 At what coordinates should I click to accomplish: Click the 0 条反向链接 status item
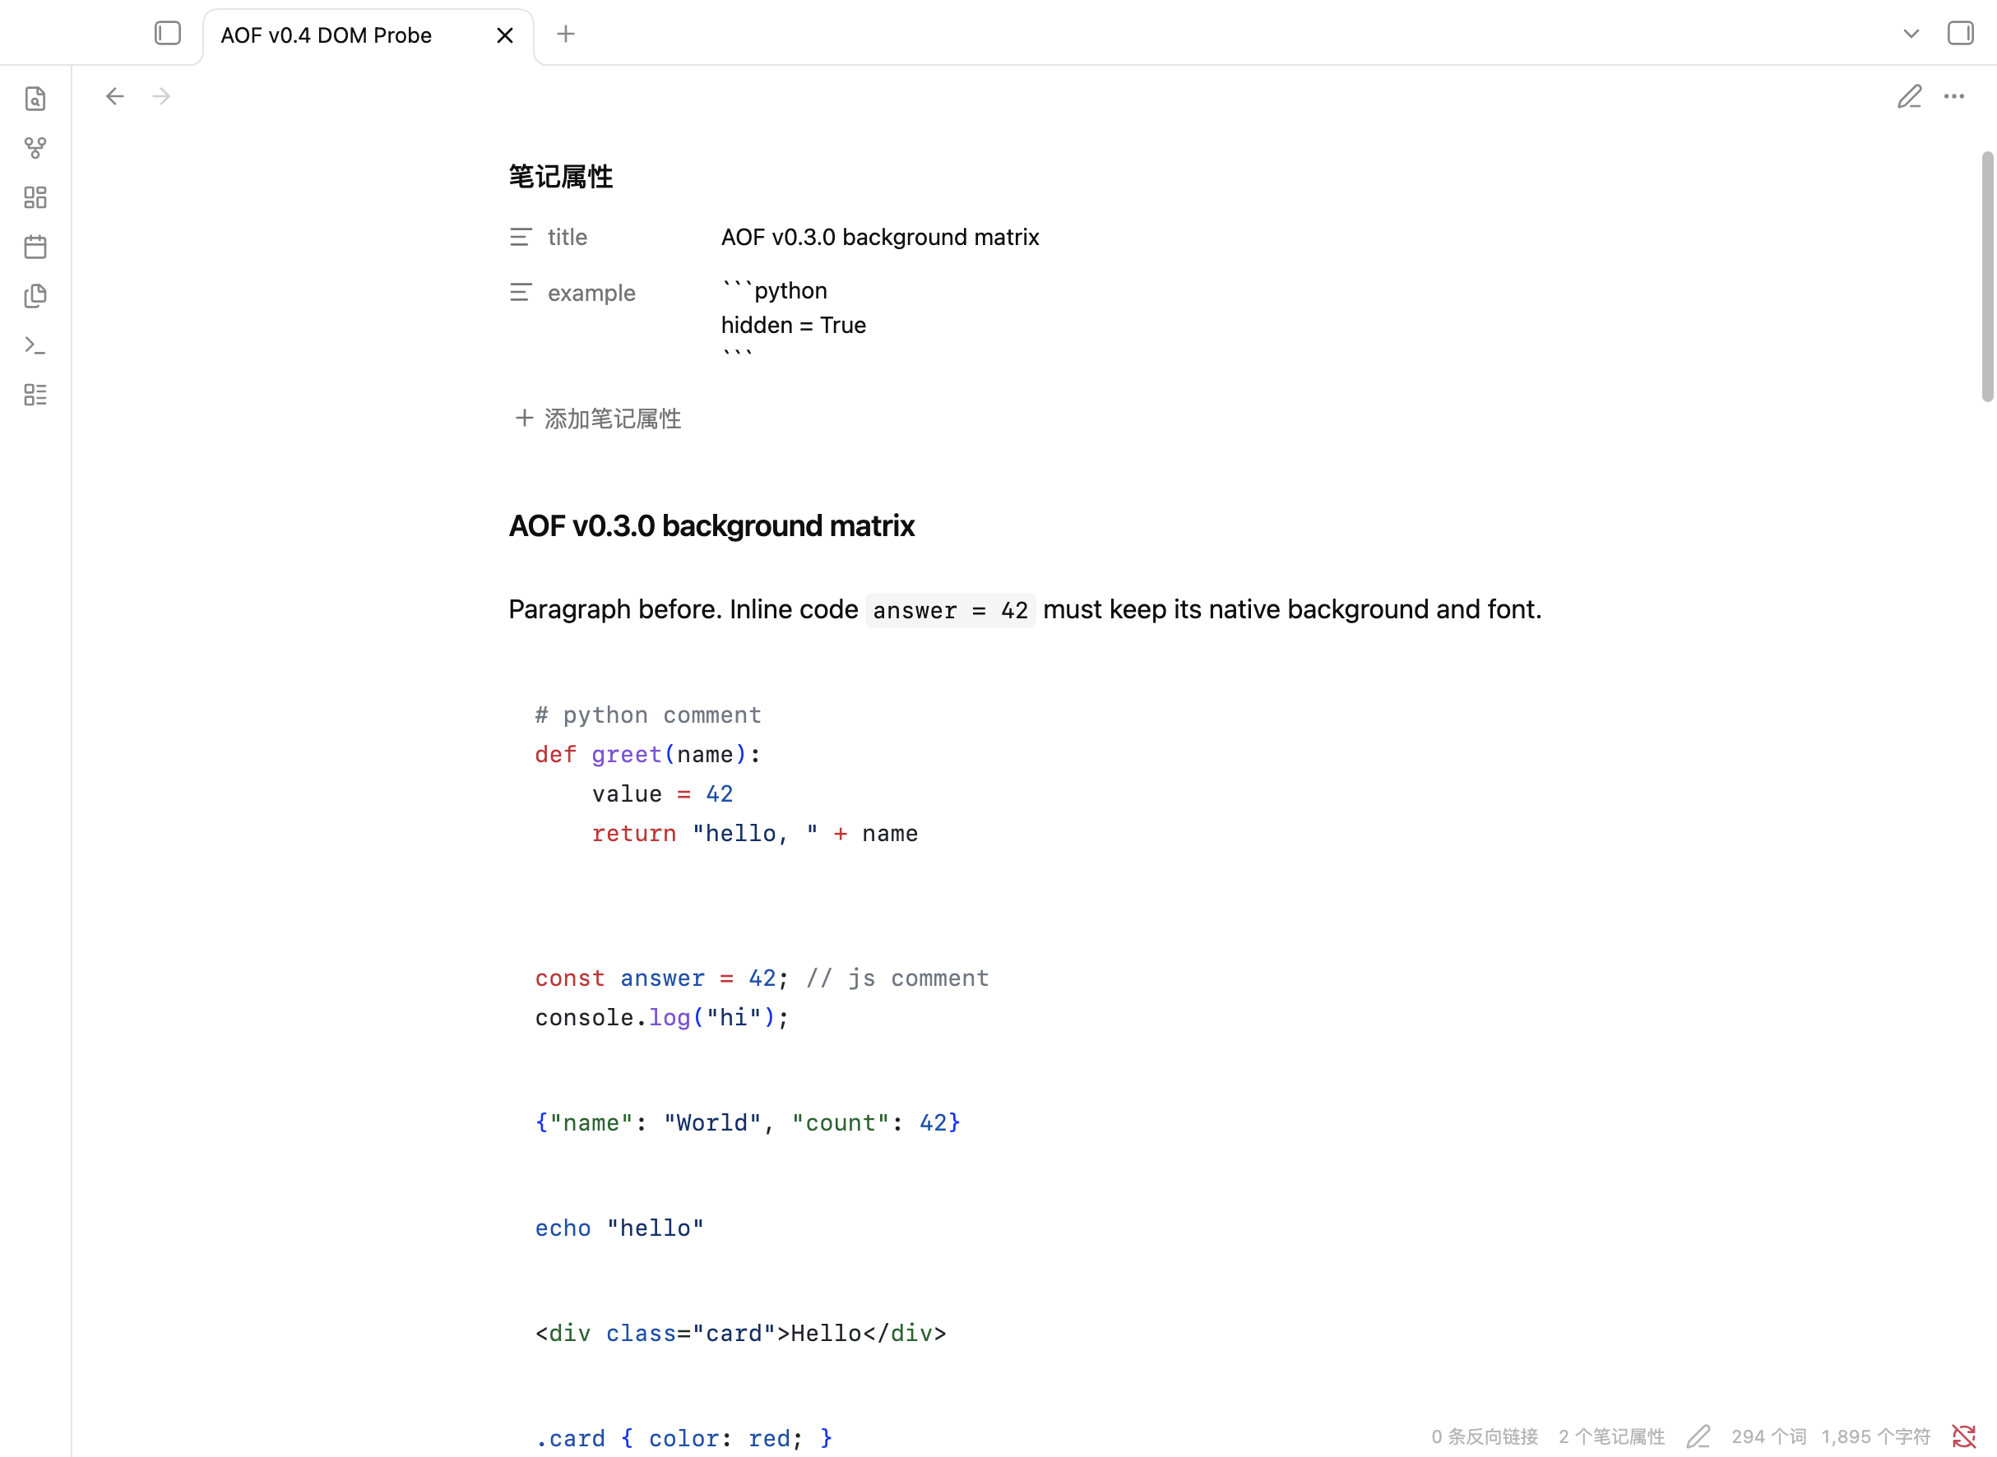coord(1485,1436)
